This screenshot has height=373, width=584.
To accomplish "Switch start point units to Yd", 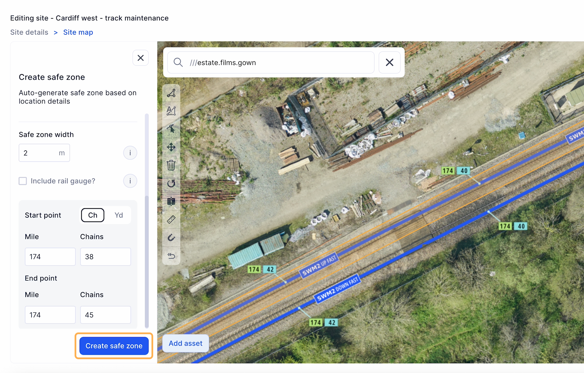I will coord(119,215).
